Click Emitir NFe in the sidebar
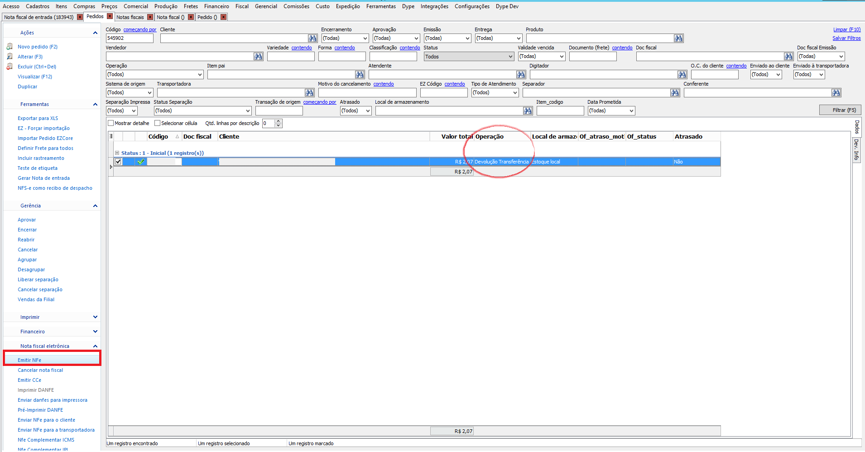Image resolution: width=865 pixels, height=452 pixels. tap(29, 360)
